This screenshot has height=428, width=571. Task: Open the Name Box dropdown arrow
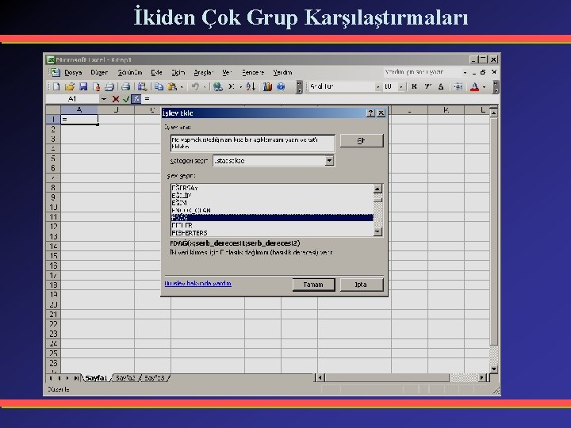pyautogui.click(x=104, y=99)
